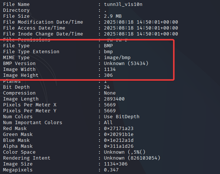The height and width of the screenshot is (174, 220).
Task: Select the Red Mask hex value
Action: (119, 129)
